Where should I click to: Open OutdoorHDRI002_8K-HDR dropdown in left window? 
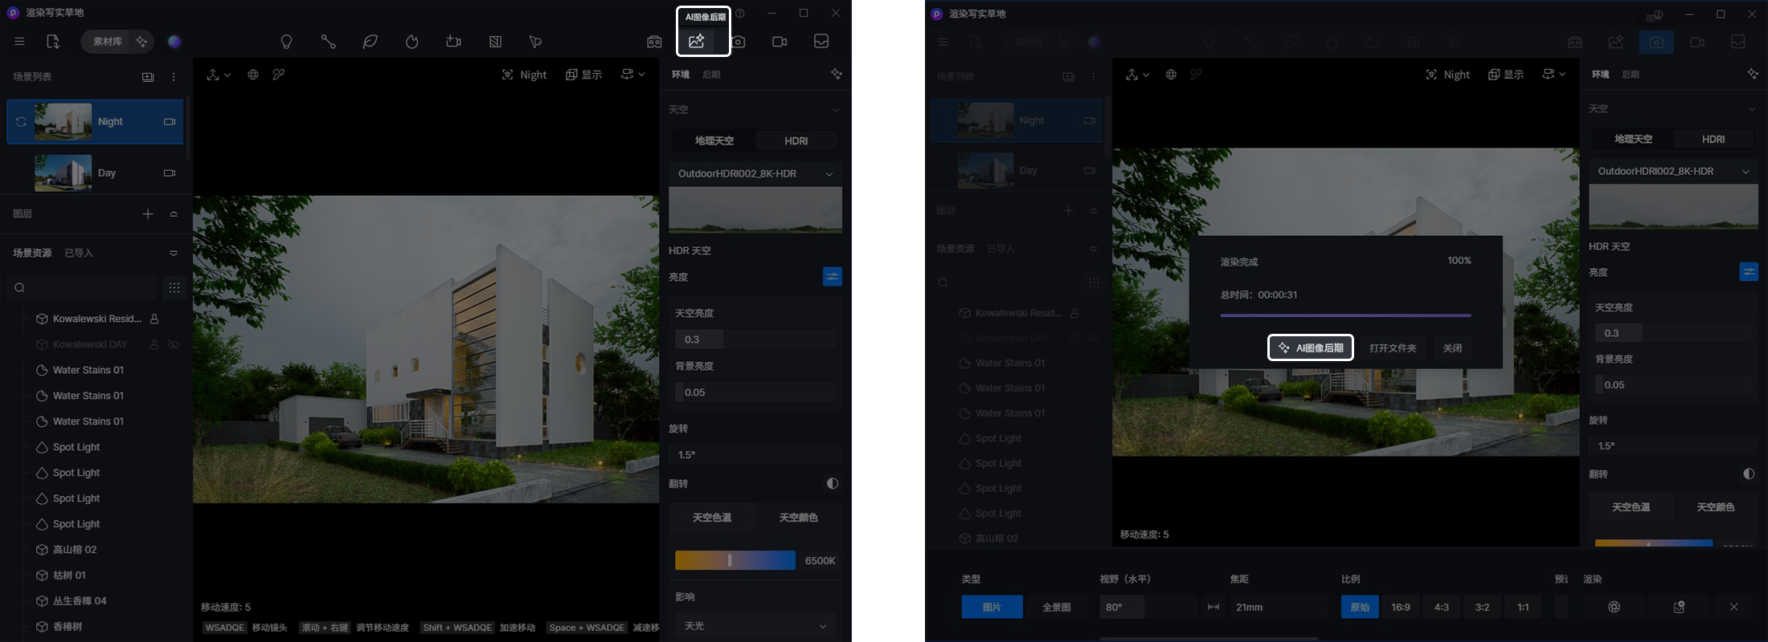[755, 173]
